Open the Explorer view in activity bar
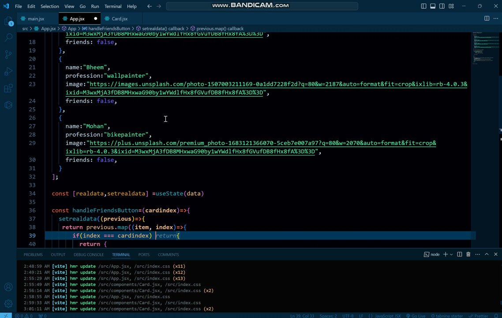Screen dimensions: 502x318 [8, 21]
